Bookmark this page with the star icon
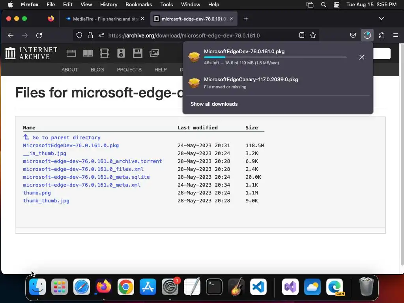 point(313,35)
